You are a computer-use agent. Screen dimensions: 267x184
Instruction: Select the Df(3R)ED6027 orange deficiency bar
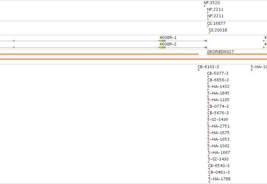[237, 54]
